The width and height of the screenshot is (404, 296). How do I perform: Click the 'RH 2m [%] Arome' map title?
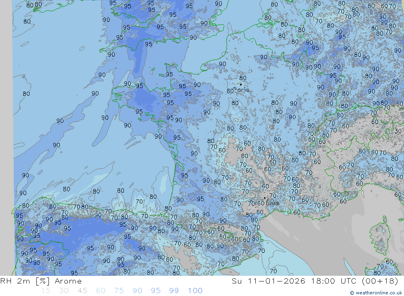[x=41, y=281]
